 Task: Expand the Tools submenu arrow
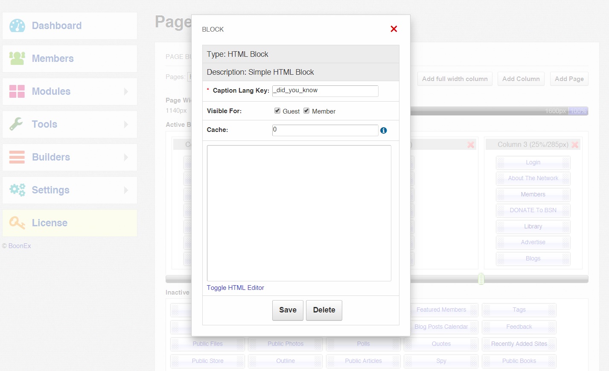(x=126, y=124)
